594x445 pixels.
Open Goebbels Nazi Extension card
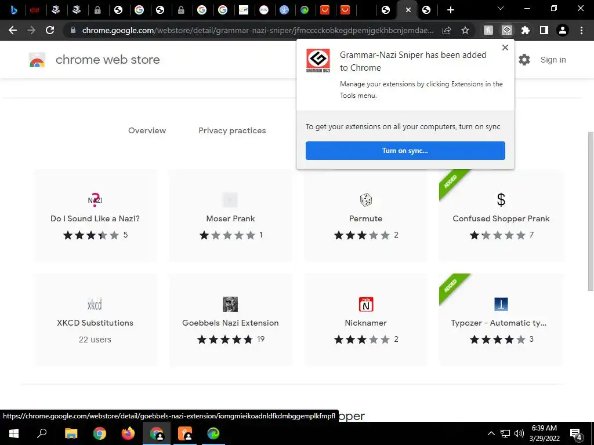(x=230, y=320)
